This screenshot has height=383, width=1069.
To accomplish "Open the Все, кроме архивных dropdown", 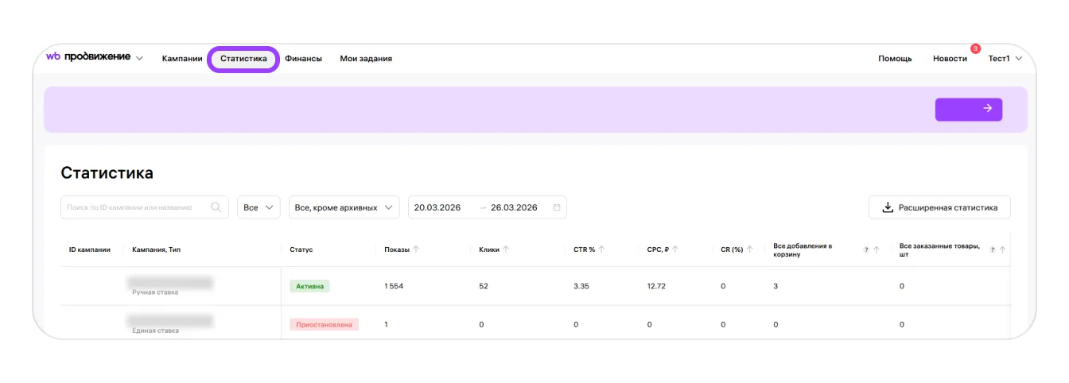I will click(x=344, y=207).
